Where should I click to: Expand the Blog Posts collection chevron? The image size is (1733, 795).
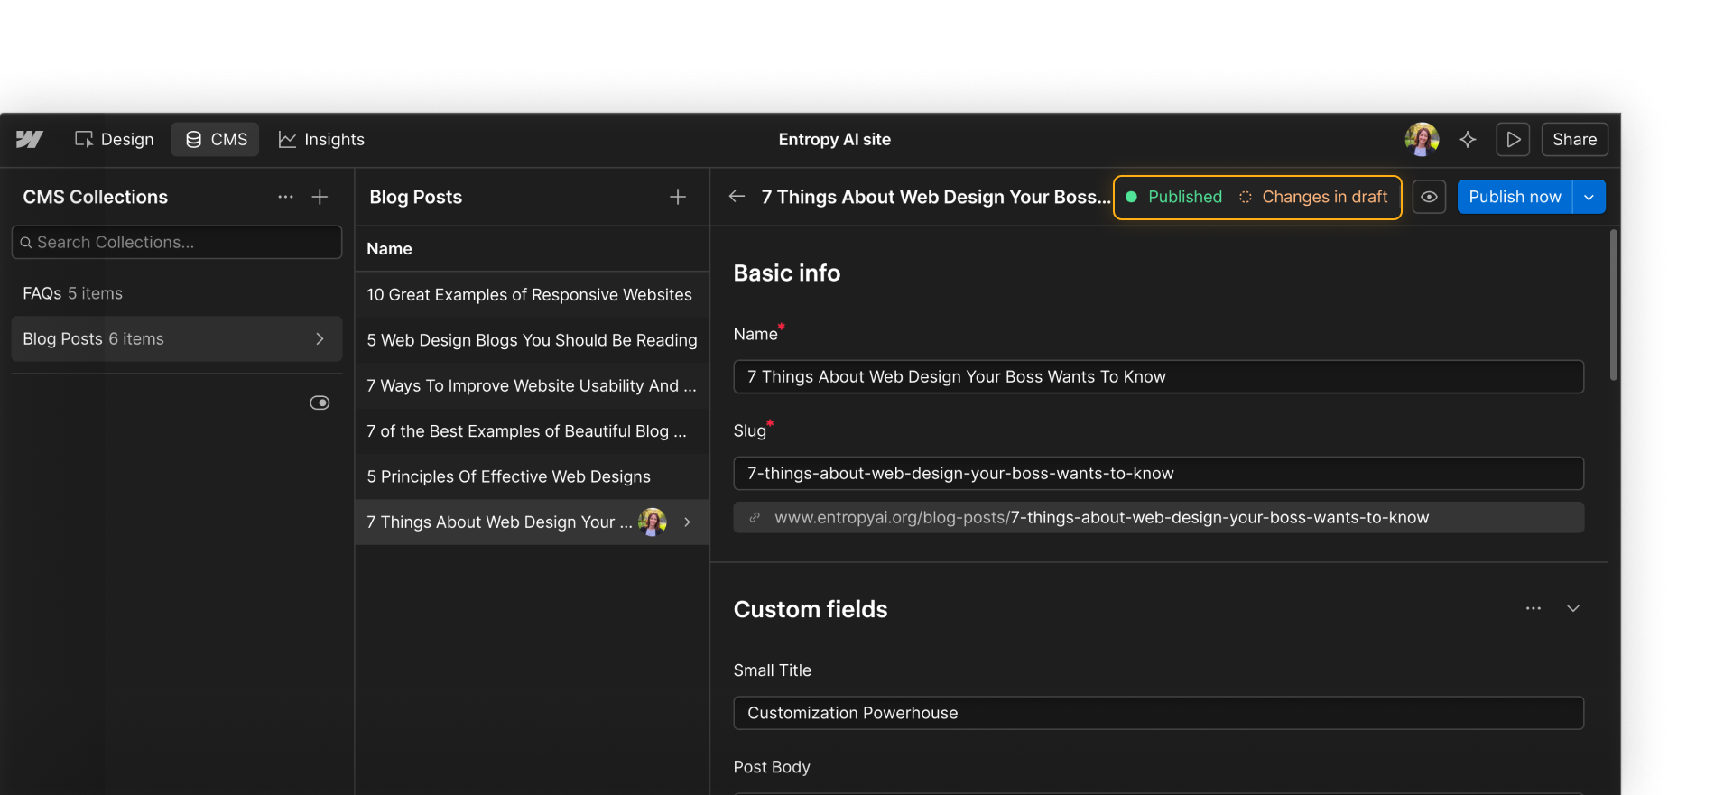[x=320, y=338]
